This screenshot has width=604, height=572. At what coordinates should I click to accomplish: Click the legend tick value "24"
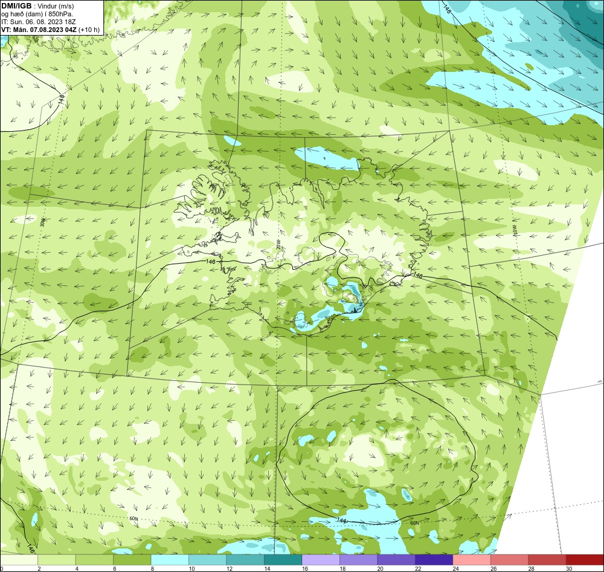(x=455, y=568)
